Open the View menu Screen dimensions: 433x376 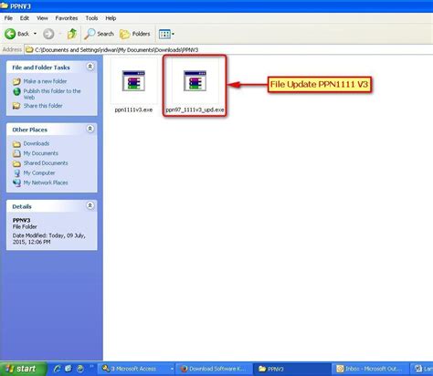(x=42, y=18)
